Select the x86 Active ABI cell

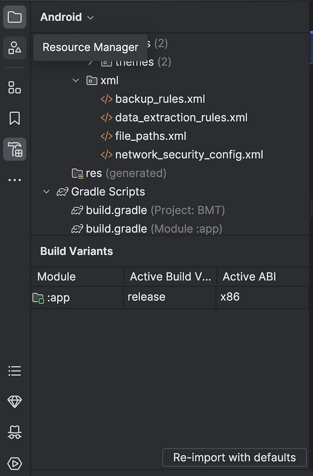tap(261, 297)
